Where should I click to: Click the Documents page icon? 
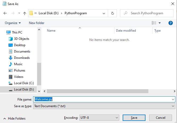pyautogui.click(x=11, y=51)
